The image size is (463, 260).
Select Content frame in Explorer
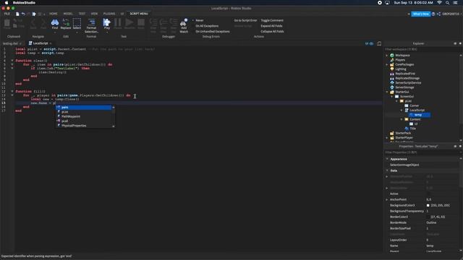pos(415,119)
